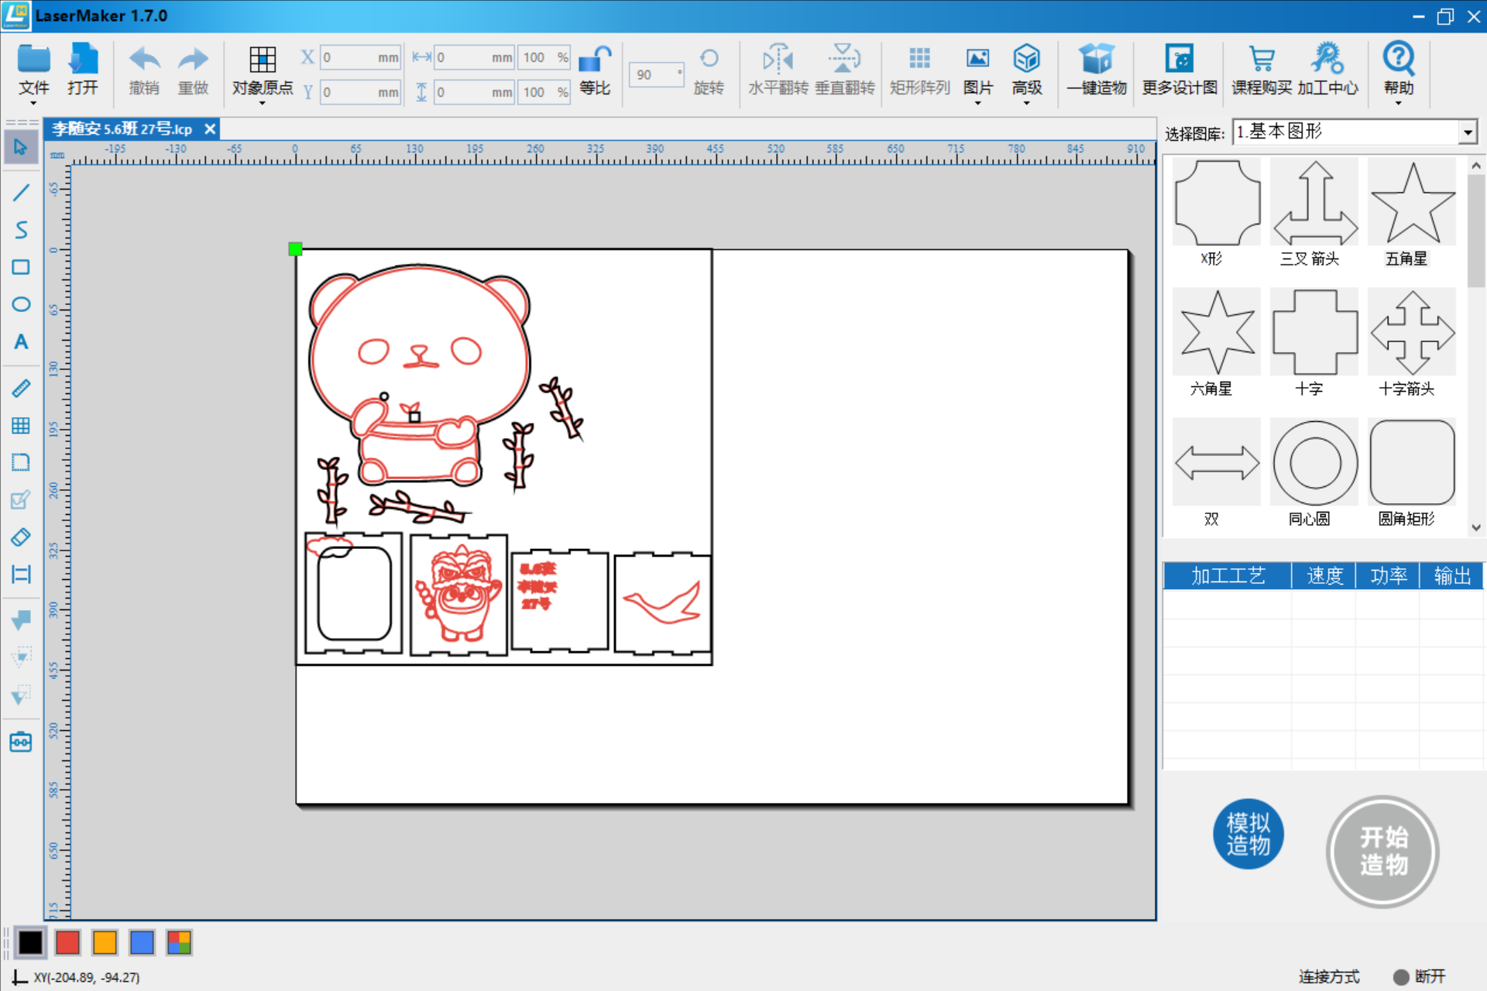Select the S curve tool
This screenshot has width=1487, height=991.
(x=21, y=230)
